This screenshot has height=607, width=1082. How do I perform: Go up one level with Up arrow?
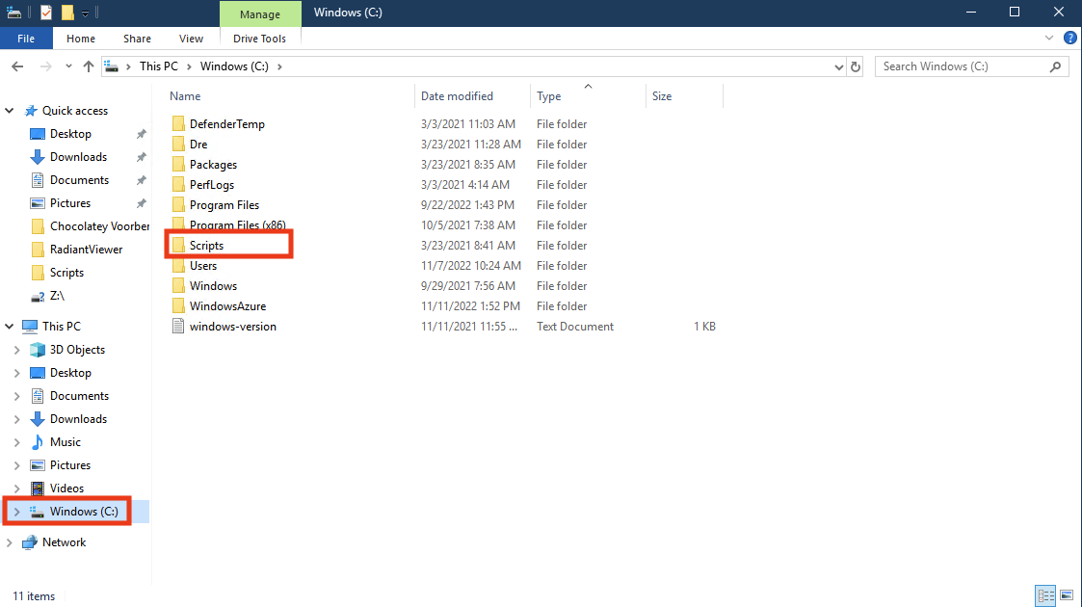[89, 66]
